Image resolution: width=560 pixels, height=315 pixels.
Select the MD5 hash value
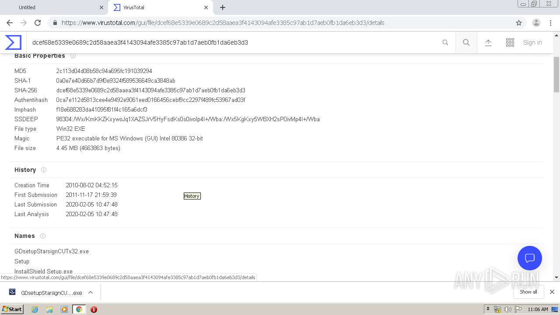click(104, 71)
